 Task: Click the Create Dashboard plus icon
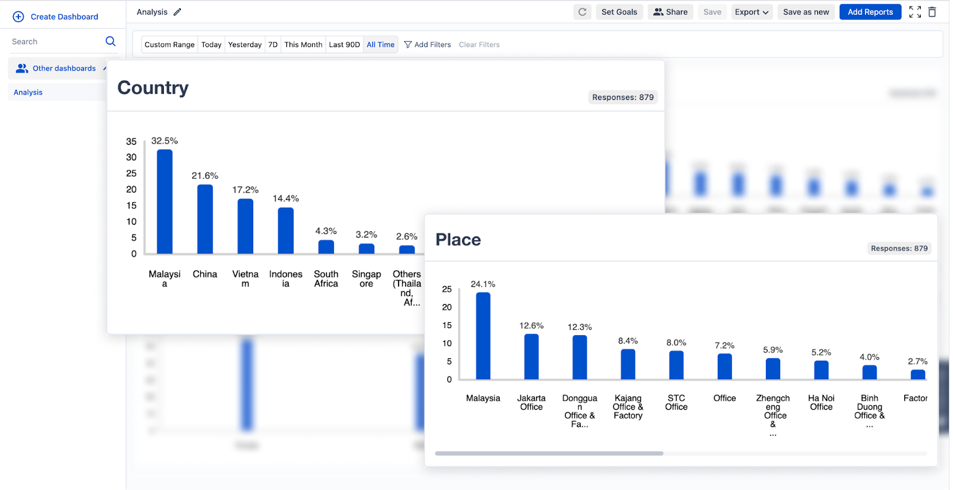[18, 17]
